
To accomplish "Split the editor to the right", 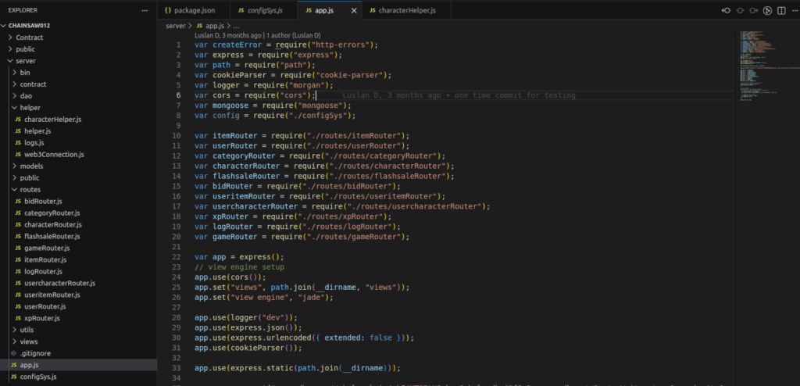I will (x=781, y=10).
